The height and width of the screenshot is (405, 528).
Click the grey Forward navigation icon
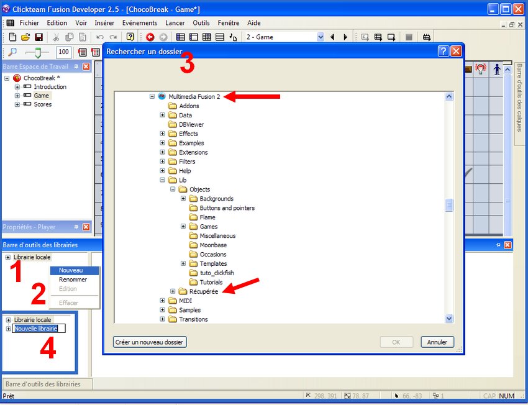(x=163, y=37)
